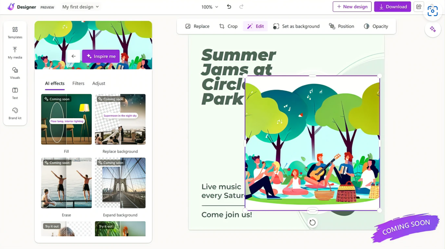This screenshot has height=249, width=445.
Task: Click Replace in the image toolbar
Action: point(197,26)
